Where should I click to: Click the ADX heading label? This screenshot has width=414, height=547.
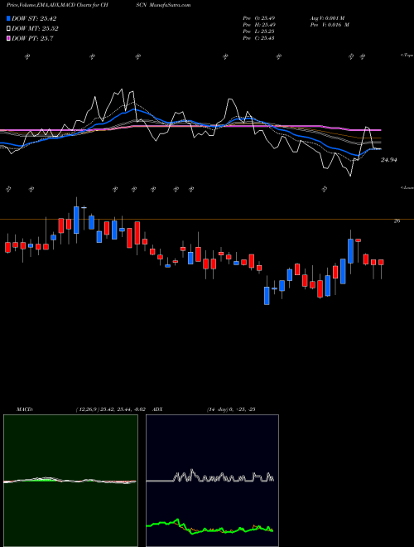coord(157,409)
